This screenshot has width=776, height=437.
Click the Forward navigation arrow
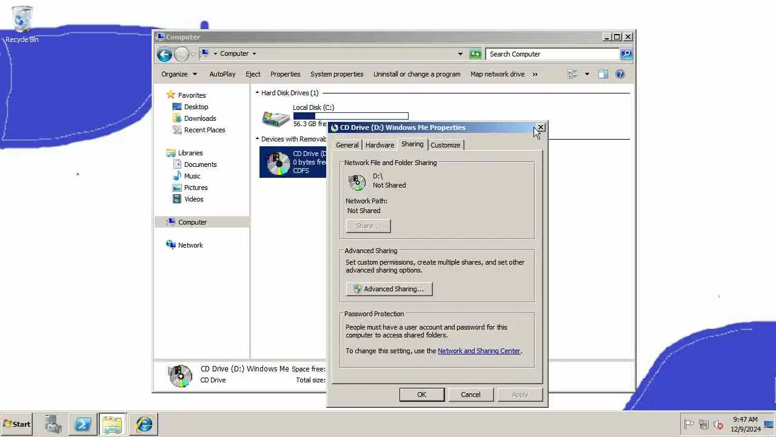[x=181, y=54]
